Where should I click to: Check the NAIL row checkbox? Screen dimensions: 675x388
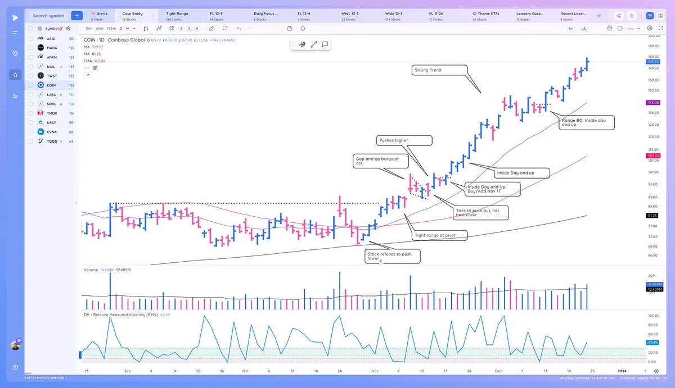(x=31, y=66)
